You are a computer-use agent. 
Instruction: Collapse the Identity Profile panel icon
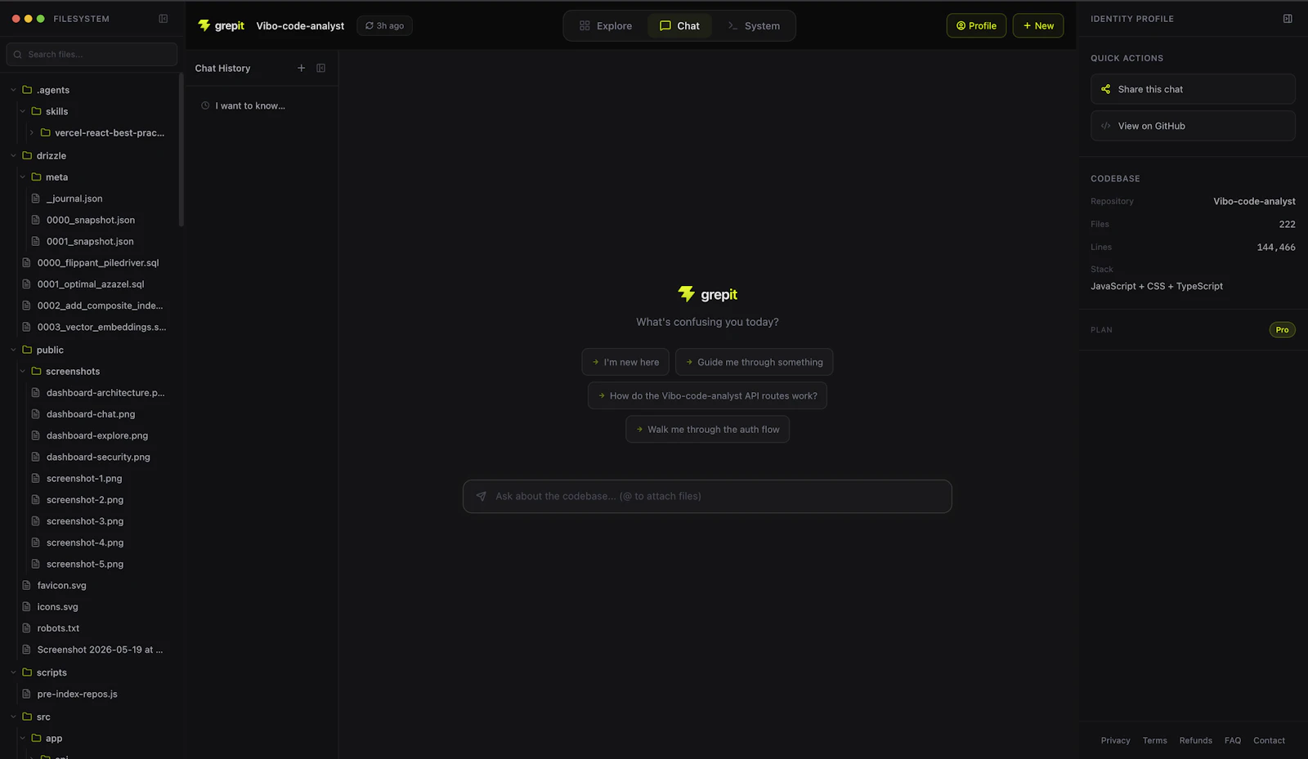click(1288, 19)
